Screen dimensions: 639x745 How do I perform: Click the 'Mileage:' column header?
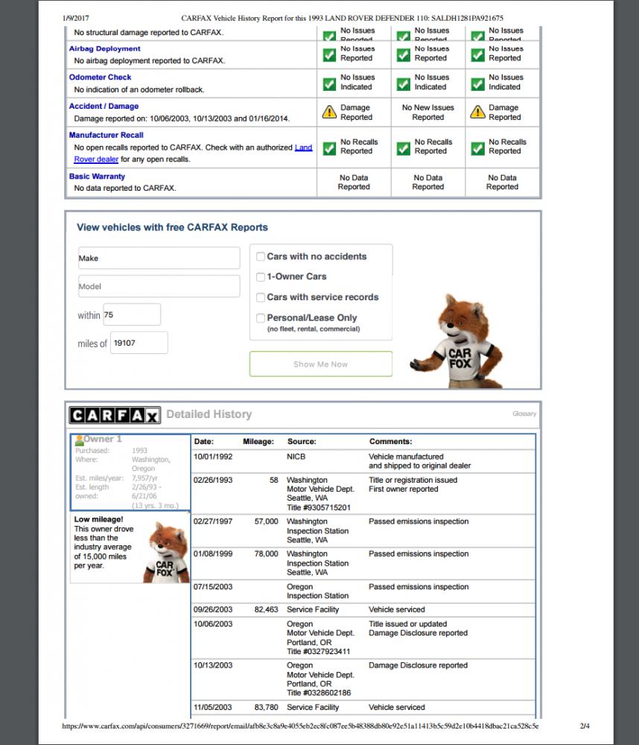[258, 441]
